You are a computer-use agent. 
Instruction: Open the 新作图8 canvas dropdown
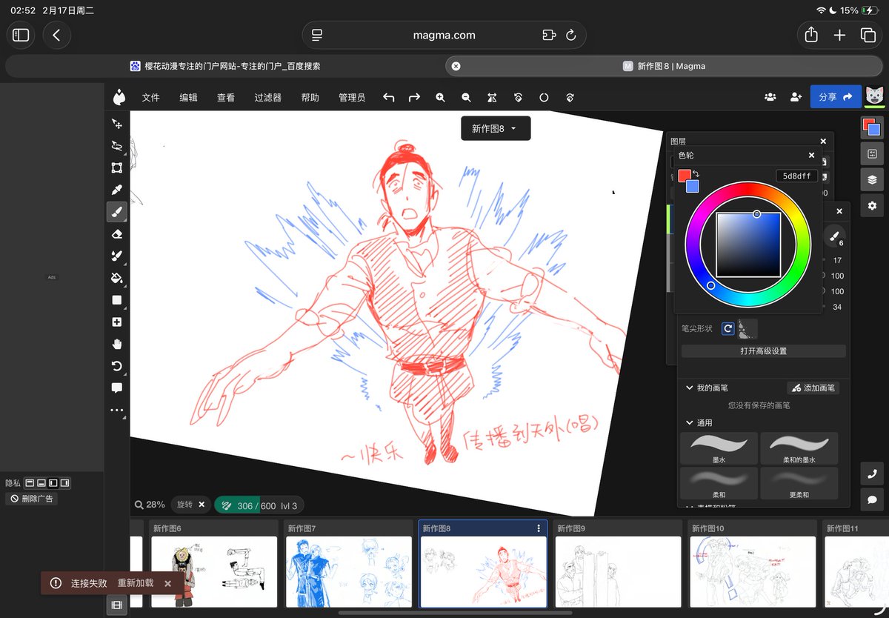[x=496, y=128]
